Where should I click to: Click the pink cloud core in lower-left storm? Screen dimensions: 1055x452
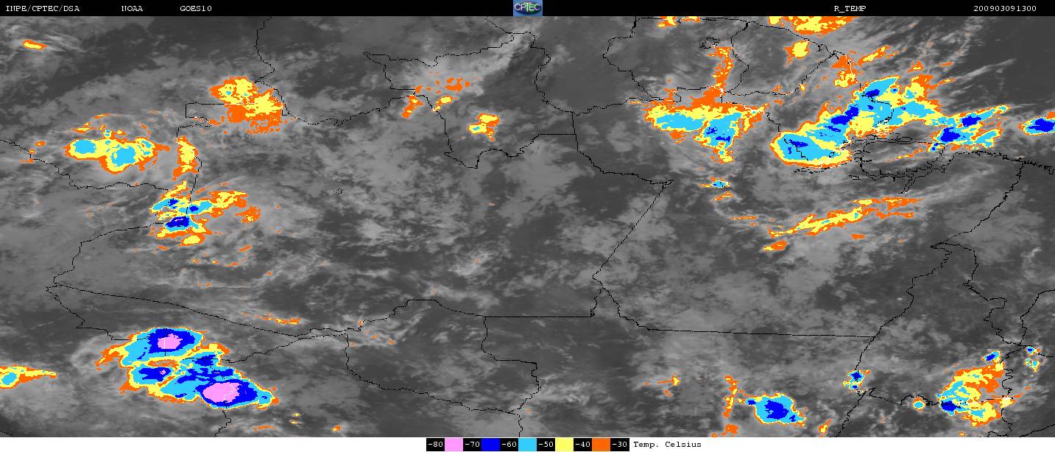(223, 392)
